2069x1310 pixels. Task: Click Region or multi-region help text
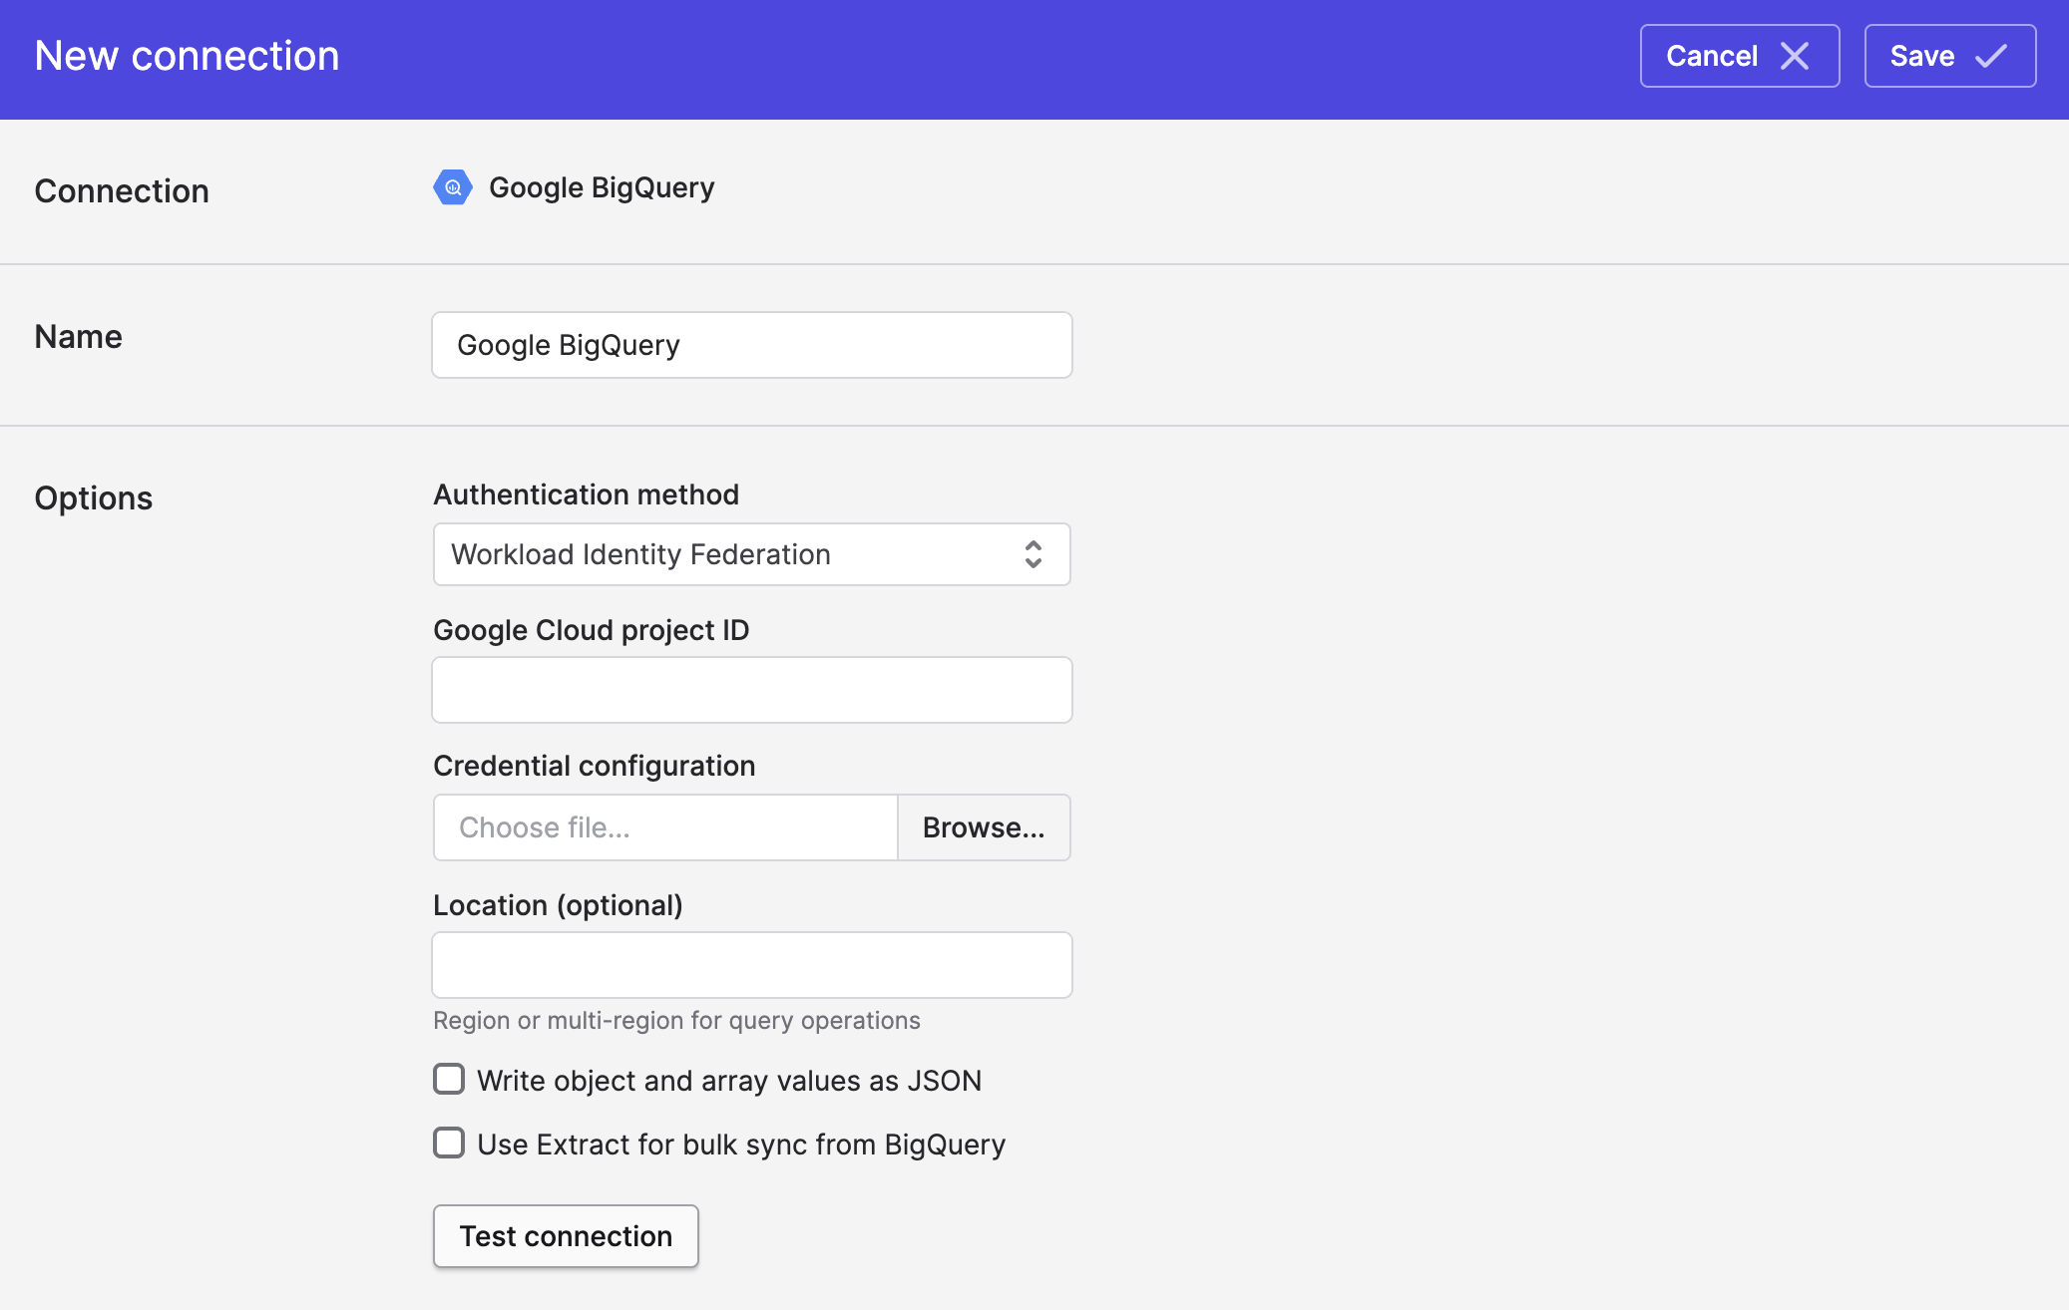point(675,1021)
